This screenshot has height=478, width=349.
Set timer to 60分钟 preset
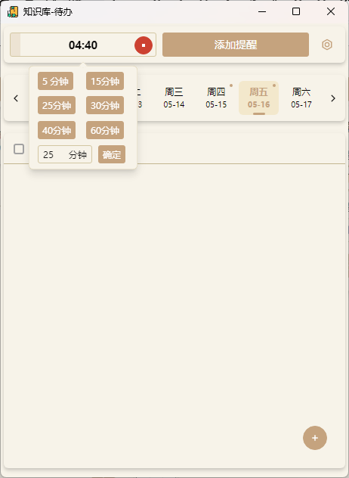[105, 130]
